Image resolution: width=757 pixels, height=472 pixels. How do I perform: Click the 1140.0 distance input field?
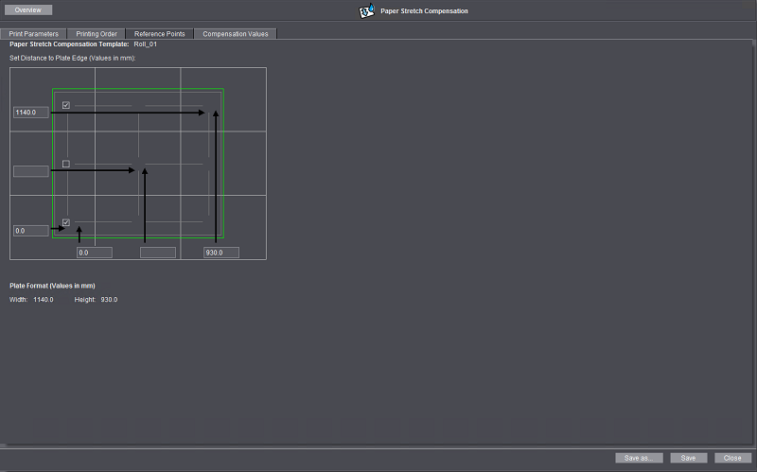[x=30, y=113]
